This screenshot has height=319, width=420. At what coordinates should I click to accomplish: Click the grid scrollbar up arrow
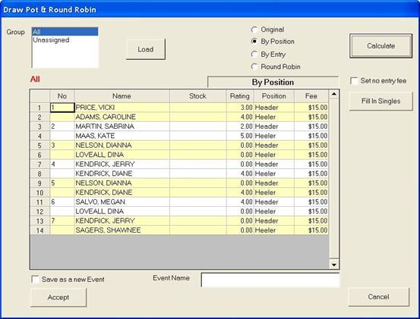[x=333, y=94]
